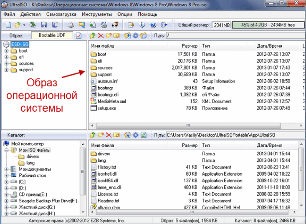The height and width of the screenshot is (224, 306).
Task: Click the green Refresh icon in catalog toolbar
Action: pos(144,135)
